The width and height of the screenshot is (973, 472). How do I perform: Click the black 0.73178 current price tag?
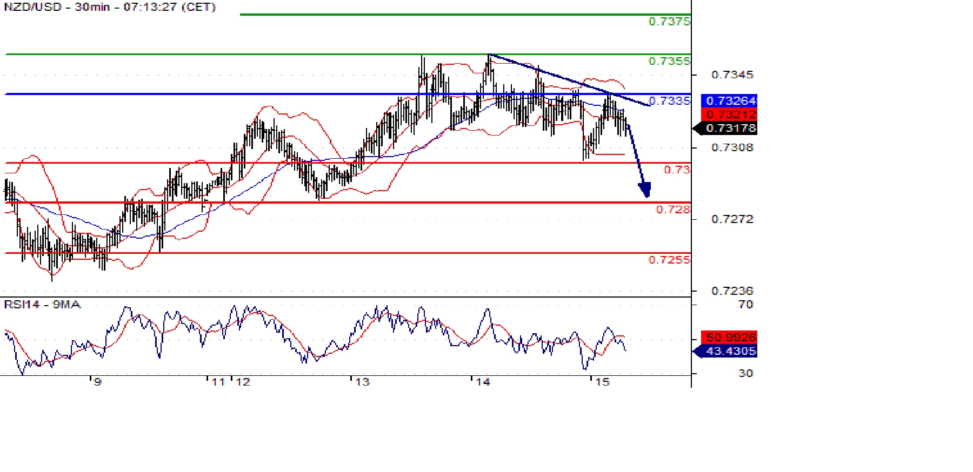[x=725, y=128]
